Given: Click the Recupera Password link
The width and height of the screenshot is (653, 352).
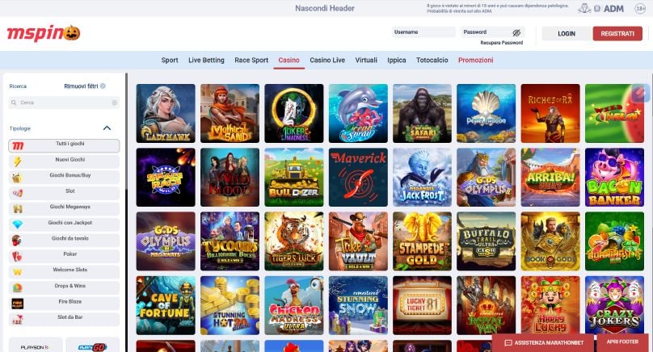Looking at the screenshot, I should 501,43.
